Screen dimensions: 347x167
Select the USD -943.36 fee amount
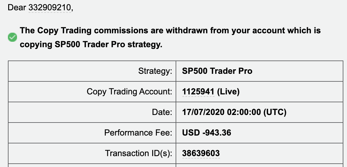207,133
